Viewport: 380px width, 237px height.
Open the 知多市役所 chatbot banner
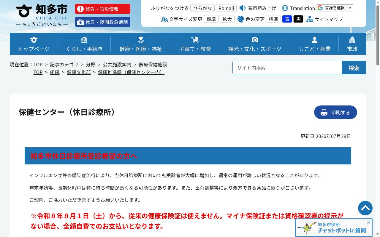click(334, 228)
